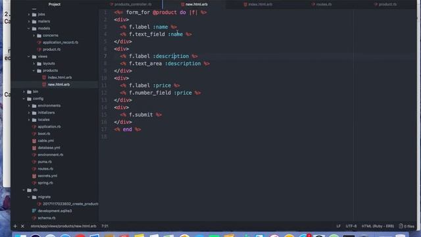Click the Ruby icon beside routes.rb in tree

(x=34, y=169)
